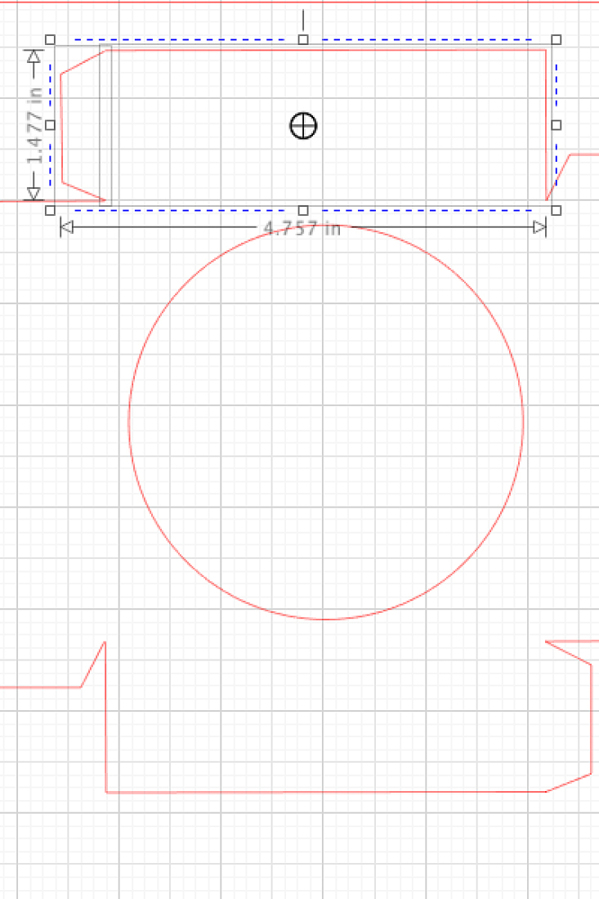Click the bottom-center selection resize handle
The image size is (599, 899).
pos(303,210)
